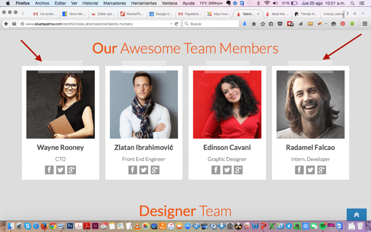
Task: Switch to the Google C... tab
Action: (161, 14)
